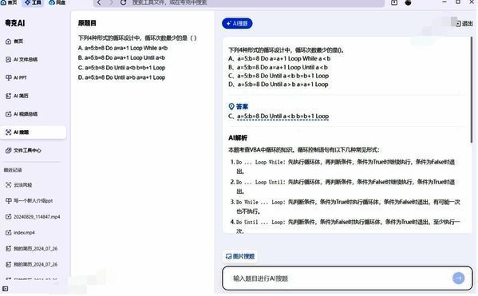Minimize the window via the dash button
The width and height of the screenshot is (478, 296).
tap(444, 2)
